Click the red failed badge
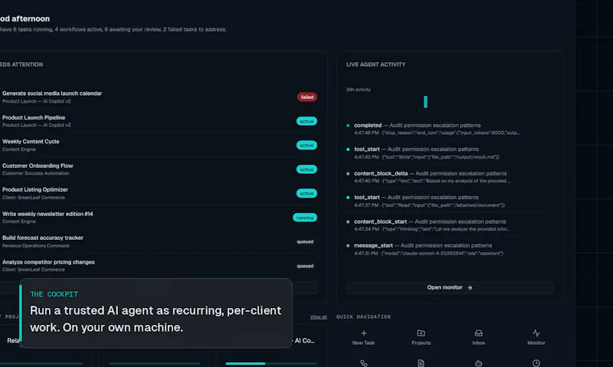Screen dimensions: 613x367 click(x=307, y=97)
